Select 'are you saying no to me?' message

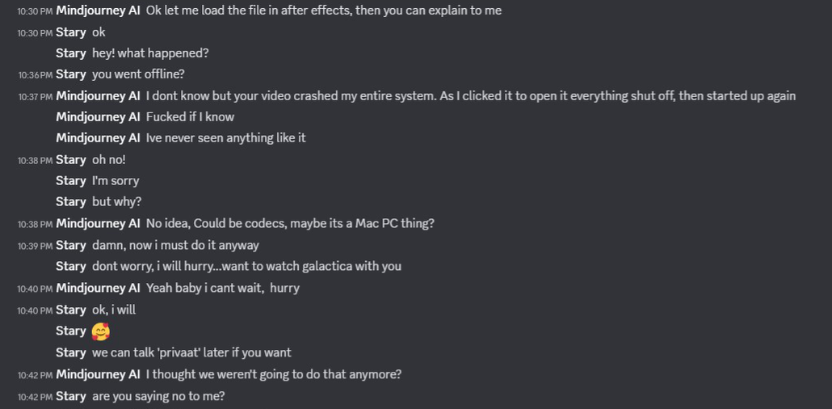click(x=158, y=396)
